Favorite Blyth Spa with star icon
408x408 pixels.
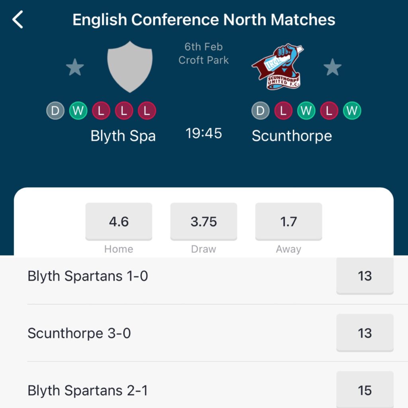[75, 67]
